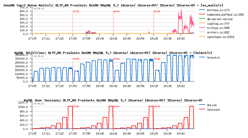Click the 17:53 marker in mutex waits chart

76,11
